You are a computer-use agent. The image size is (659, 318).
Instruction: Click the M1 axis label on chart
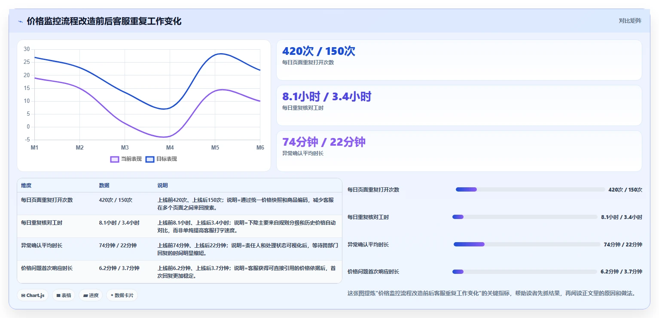click(x=34, y=147)
